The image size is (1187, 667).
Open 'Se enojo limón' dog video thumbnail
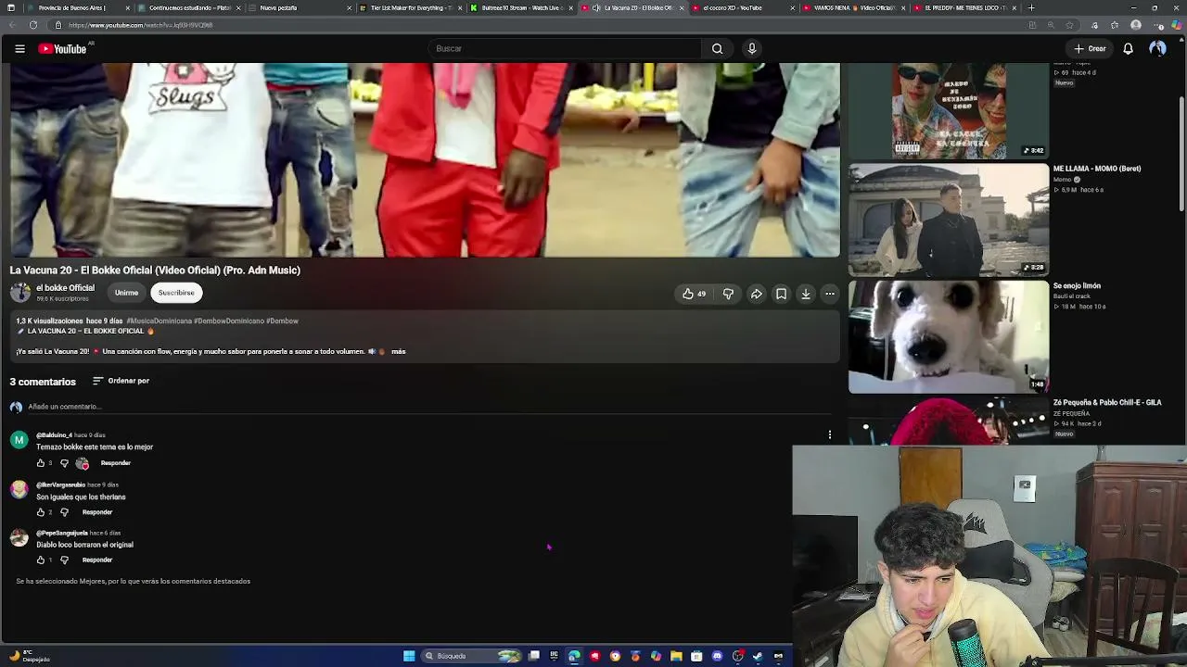[x=949, y=337]
